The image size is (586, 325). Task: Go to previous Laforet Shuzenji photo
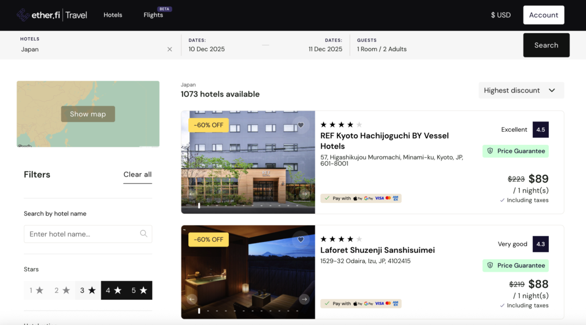(x=192, y=299)
